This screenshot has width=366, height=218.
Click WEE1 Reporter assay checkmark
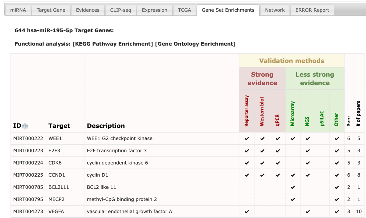click(247, 139)
